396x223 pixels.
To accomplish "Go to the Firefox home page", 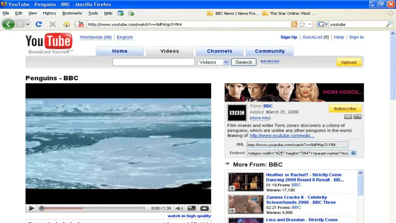I will (66, 24).
